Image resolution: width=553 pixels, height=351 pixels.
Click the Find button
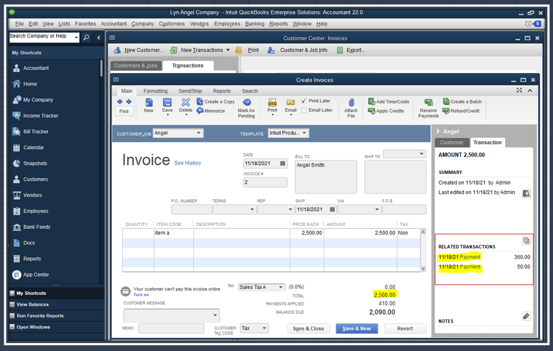tap(124, 111)
